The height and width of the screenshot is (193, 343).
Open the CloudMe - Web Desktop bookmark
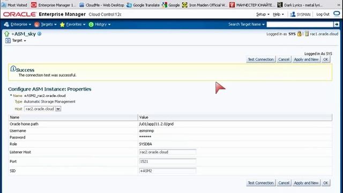[102, 5]
